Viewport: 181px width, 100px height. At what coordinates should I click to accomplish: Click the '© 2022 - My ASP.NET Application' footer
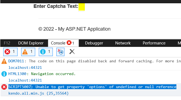click(x=75, y=29)
